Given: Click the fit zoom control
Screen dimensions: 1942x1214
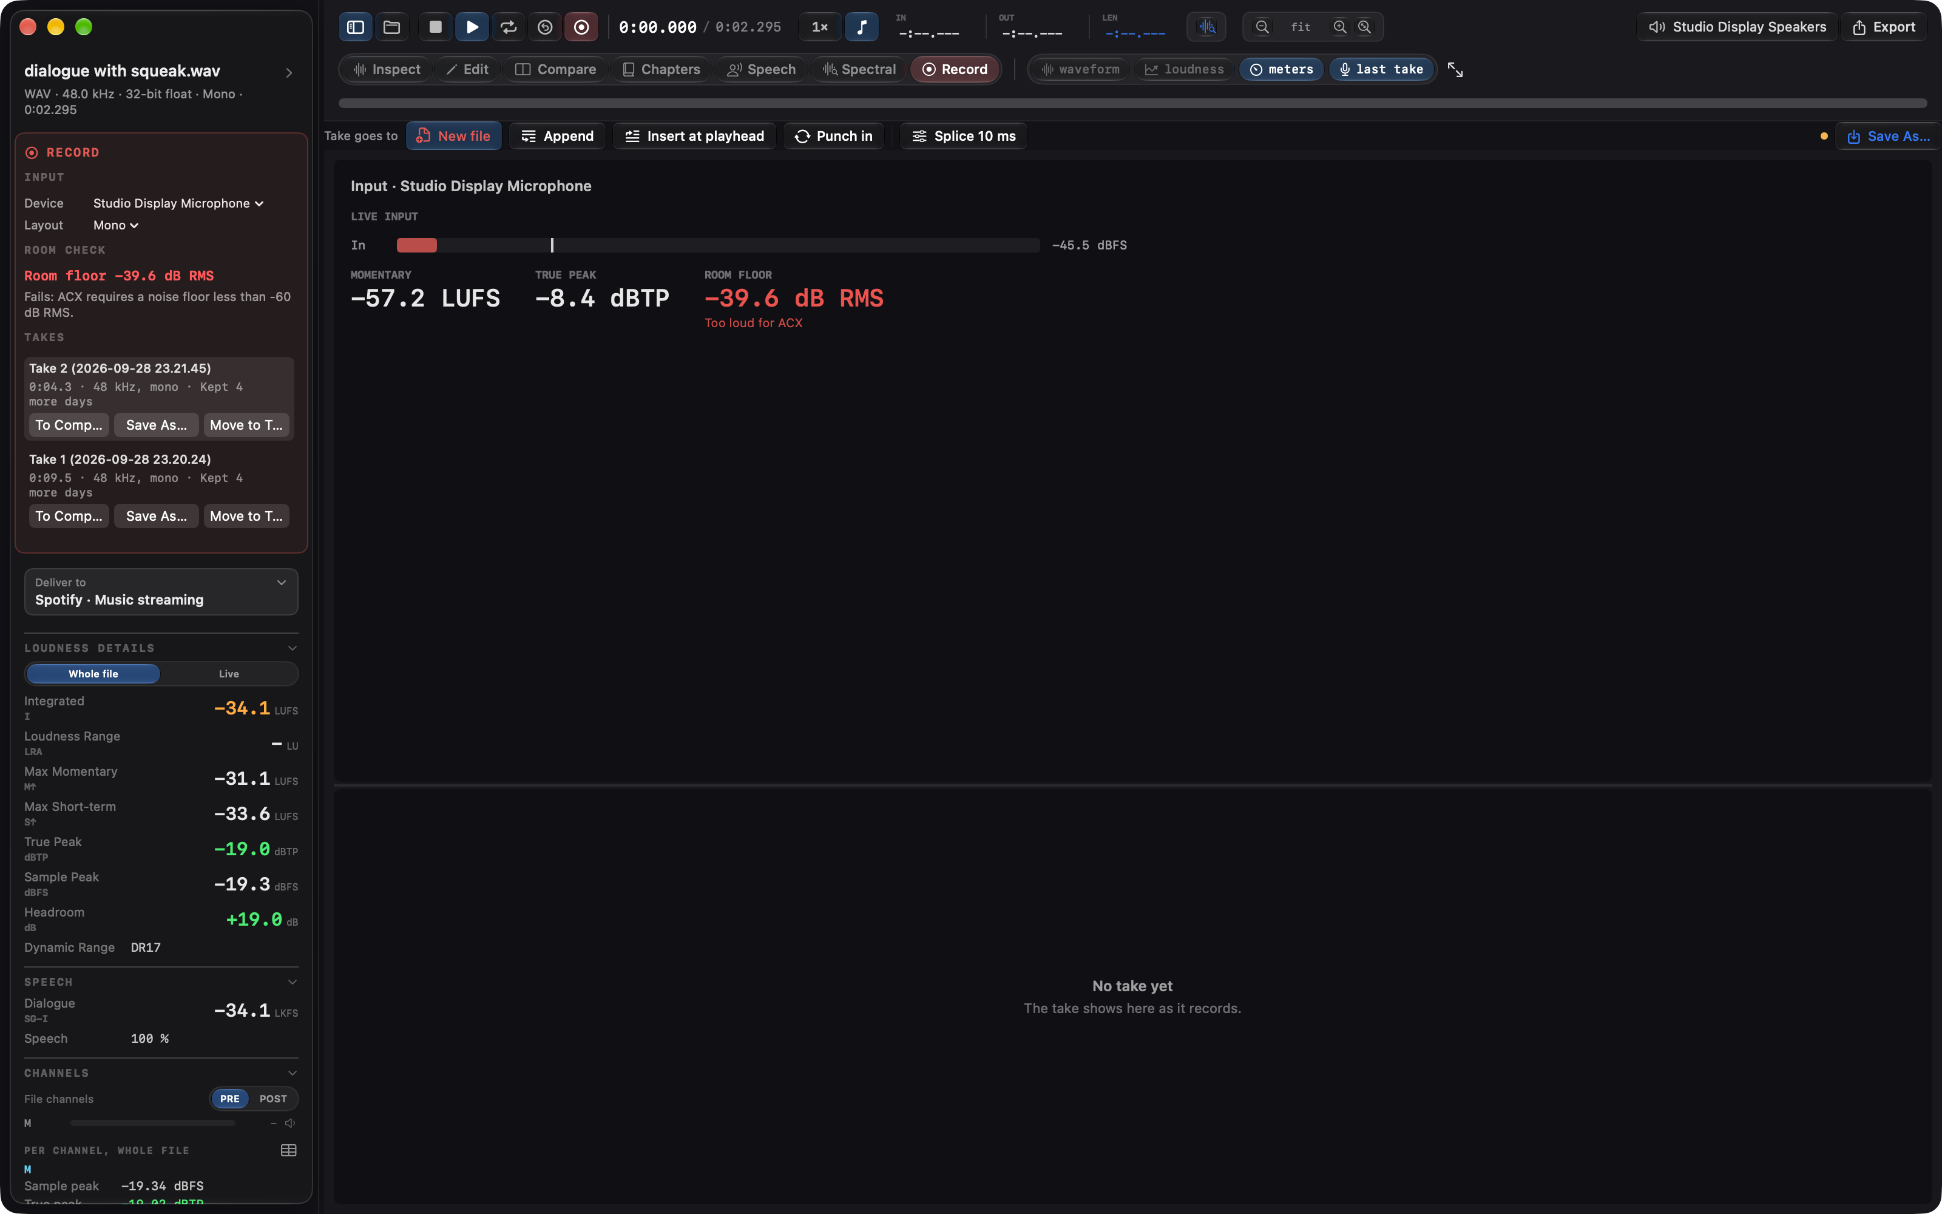Looking at the screenshot, I should pos(1300,27).
